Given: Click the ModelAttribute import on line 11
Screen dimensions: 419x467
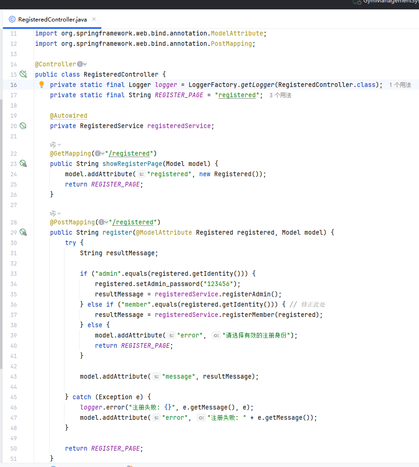Looking at the screenshot, I should (237, 33).
